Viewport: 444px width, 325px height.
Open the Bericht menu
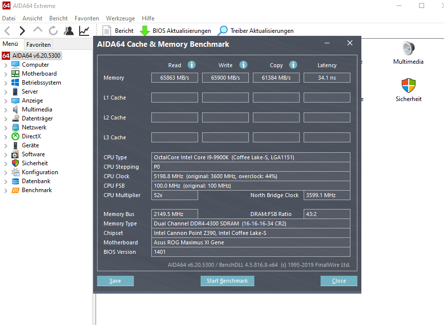(58, 18)
